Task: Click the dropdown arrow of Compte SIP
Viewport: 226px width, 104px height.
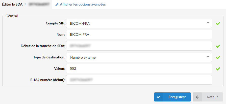Action: (x=208, y=23)
